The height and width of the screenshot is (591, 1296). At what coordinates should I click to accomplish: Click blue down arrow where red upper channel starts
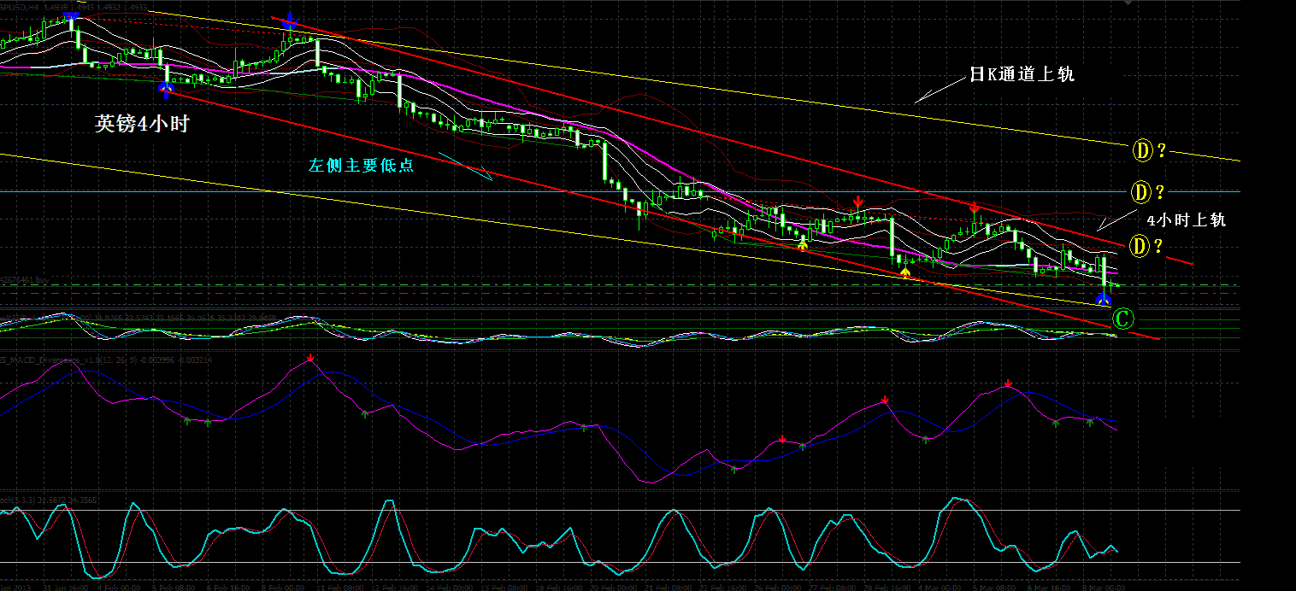click(291, 21)
